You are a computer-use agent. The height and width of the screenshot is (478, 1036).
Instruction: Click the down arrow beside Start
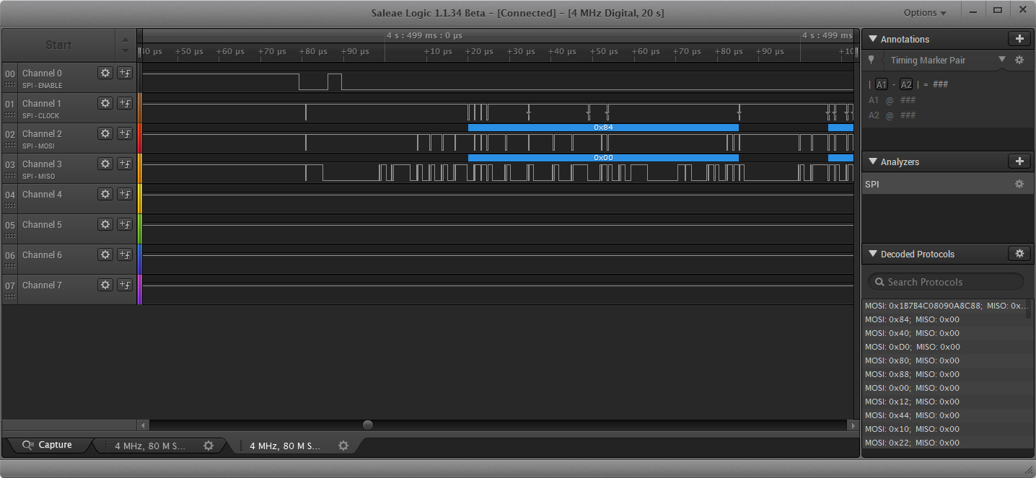point(126,50)
